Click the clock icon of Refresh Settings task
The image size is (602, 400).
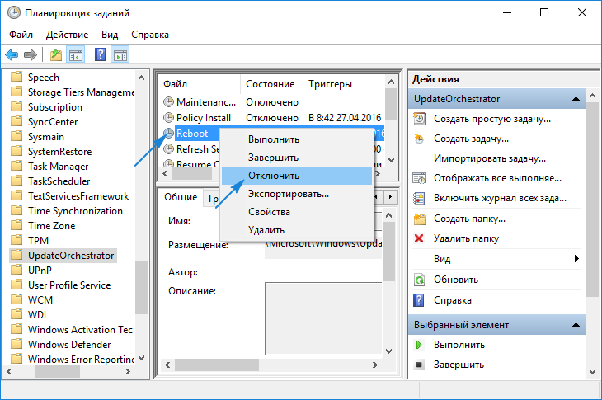point(168,148)
